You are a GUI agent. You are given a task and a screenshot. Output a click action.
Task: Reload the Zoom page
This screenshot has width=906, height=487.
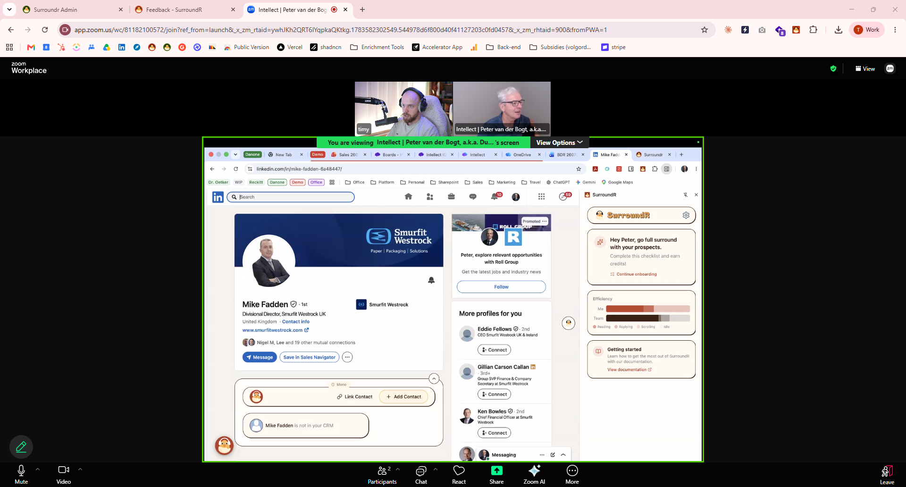45,30
